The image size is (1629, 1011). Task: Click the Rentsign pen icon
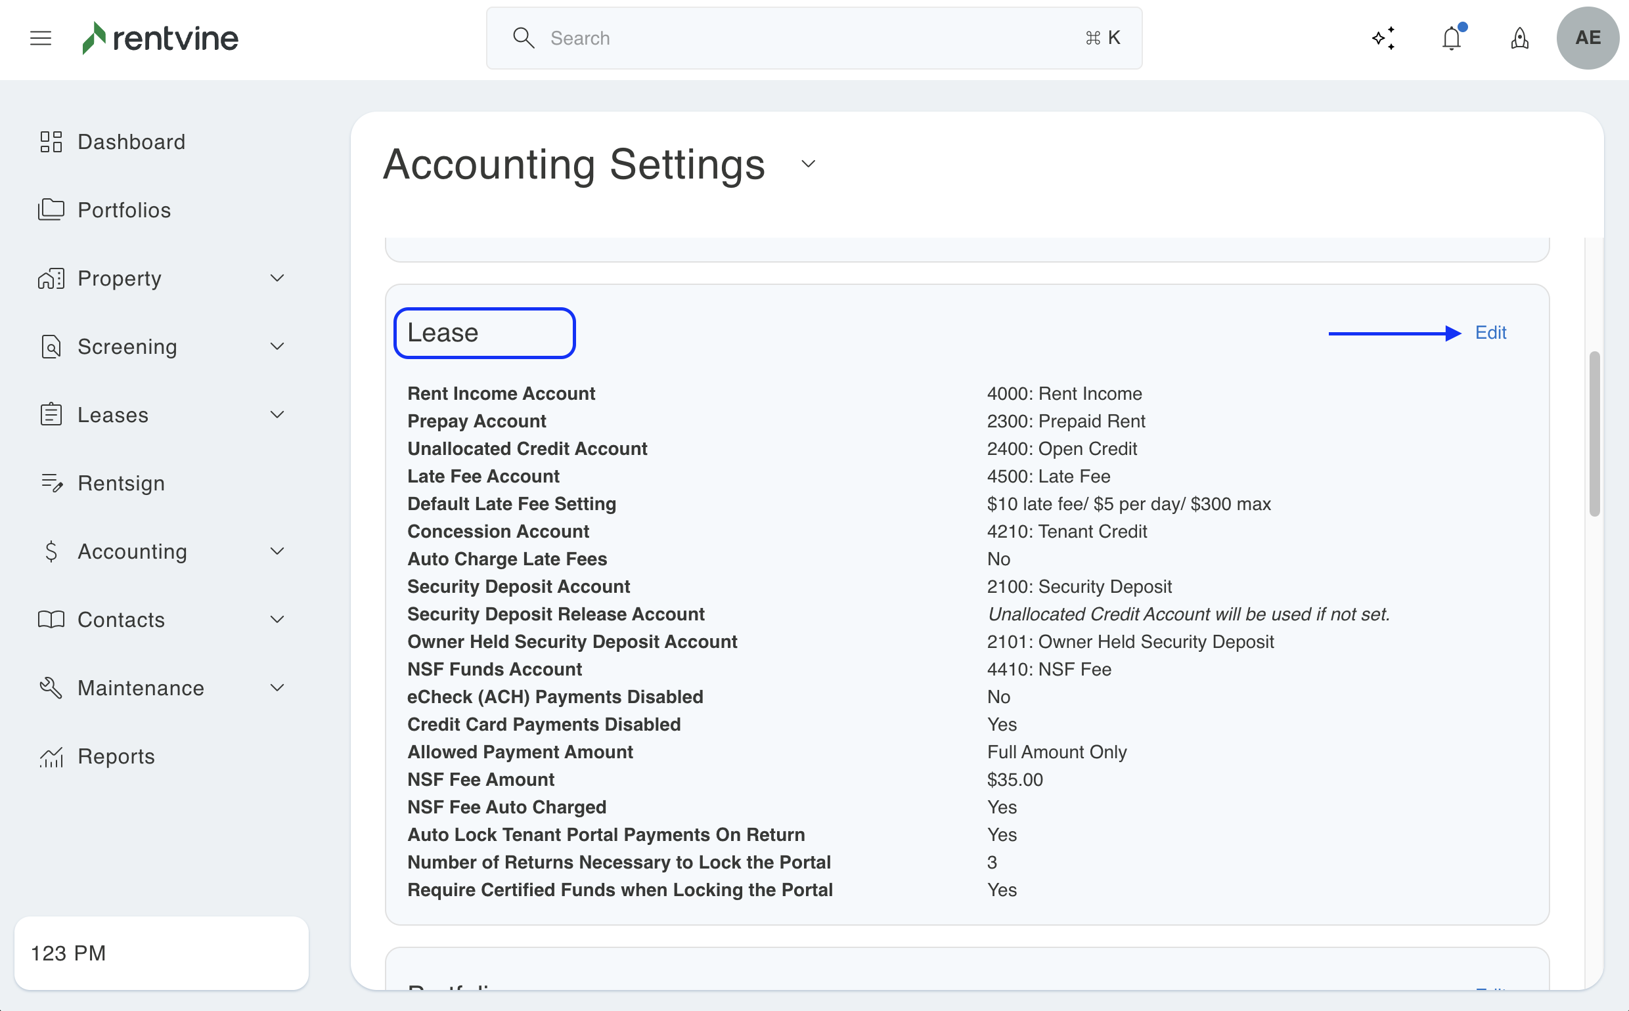[x=51, y=483]
